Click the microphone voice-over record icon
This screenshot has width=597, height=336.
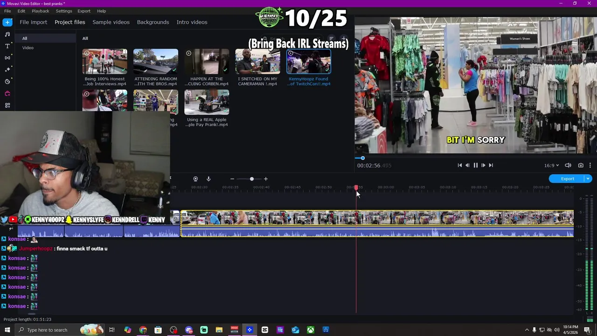tap(208, 179)
